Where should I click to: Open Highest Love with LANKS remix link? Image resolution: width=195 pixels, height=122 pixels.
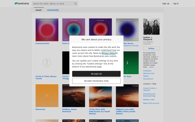(x=125, y=111)
